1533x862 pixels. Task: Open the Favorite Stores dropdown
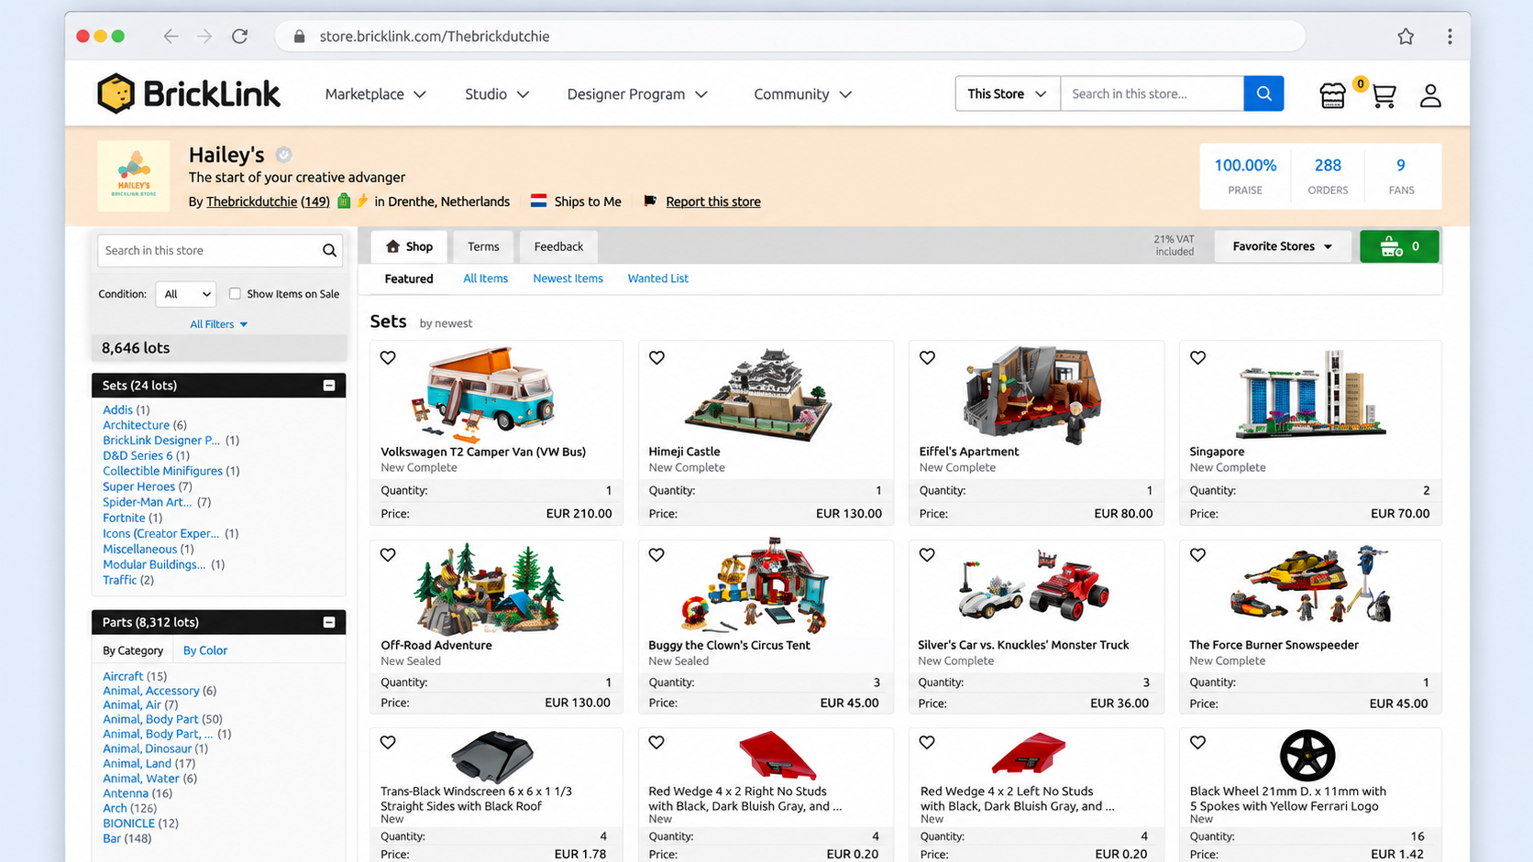point(1282,246)
